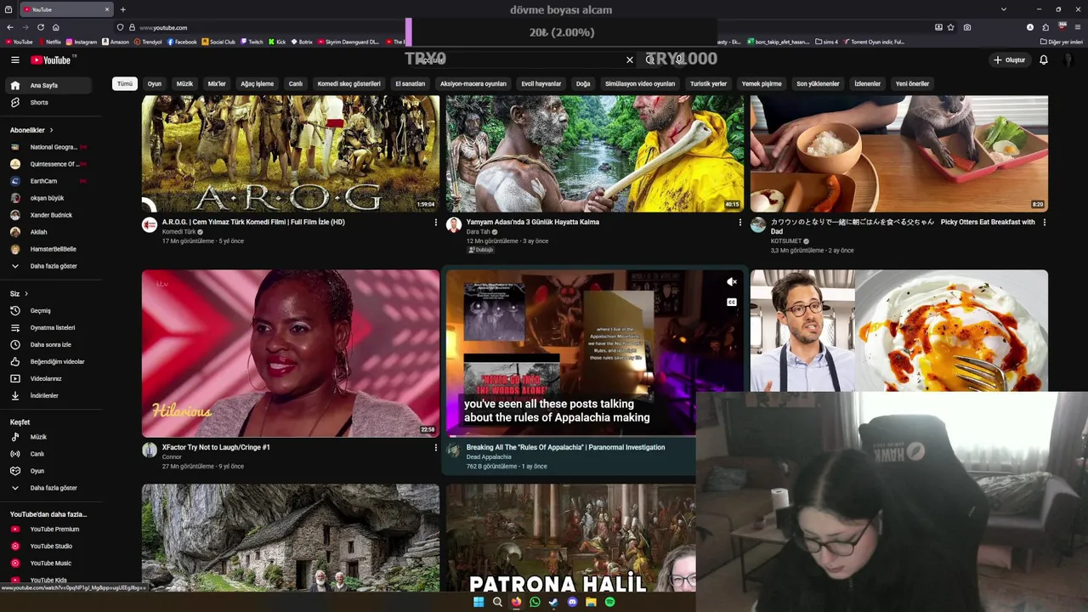Expand the Abonelikler section arrow
The image size is (1088, 612).
[51, 130]
